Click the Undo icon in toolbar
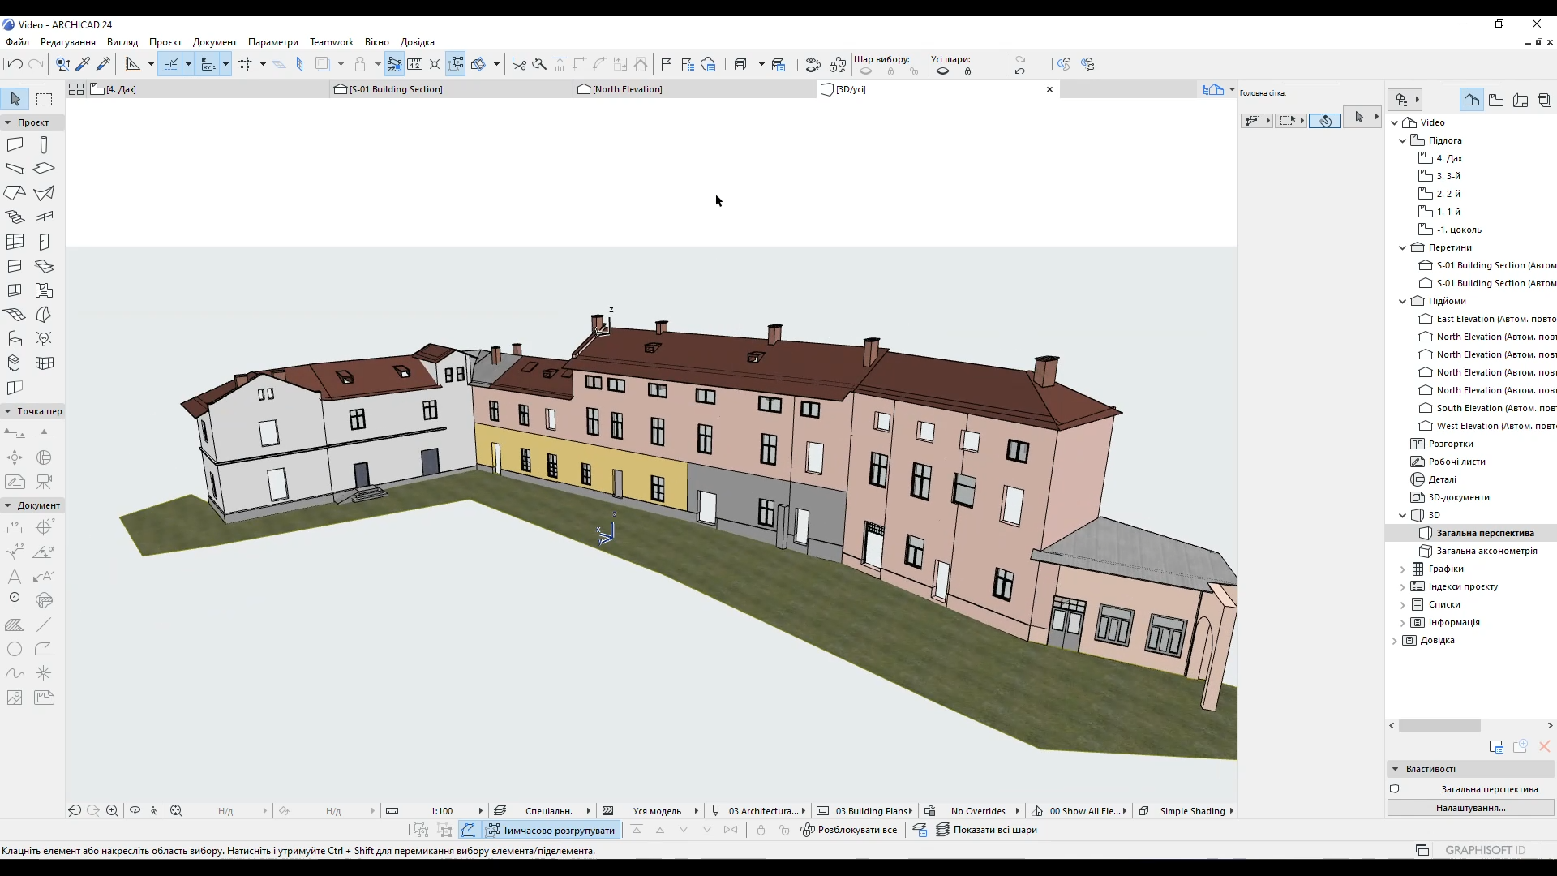The height and width of the screenshot is (876, 1557). coord(14,64)
